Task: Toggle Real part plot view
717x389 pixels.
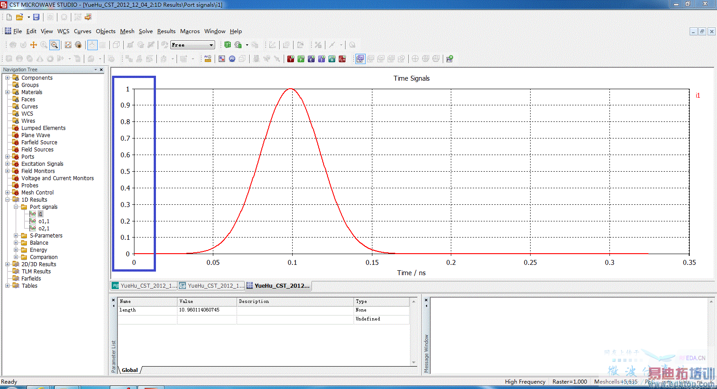Action: (x=360, y=59)
